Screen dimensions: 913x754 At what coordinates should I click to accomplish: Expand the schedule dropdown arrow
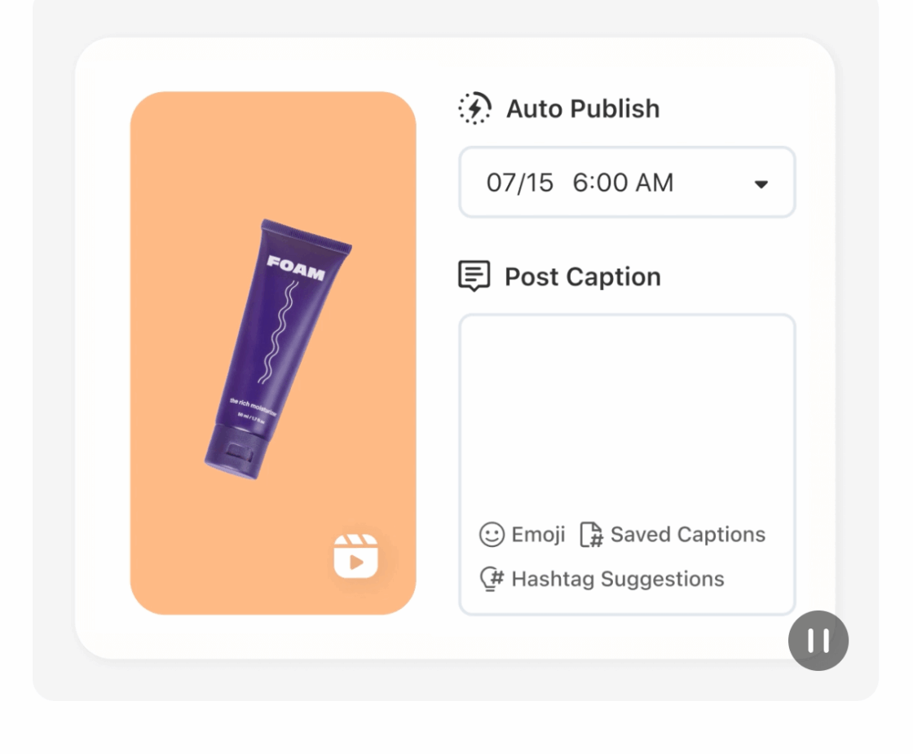click(x=761, y=184)
